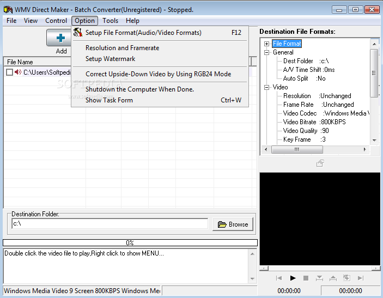Close the open Option menu

(x=84, y=21)
